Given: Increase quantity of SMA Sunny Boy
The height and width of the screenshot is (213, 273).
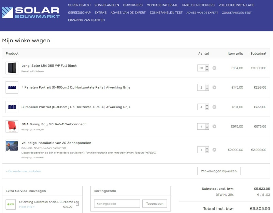Looking at the screenshot, I should (x=207, y=125).
